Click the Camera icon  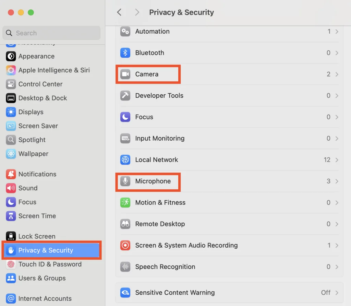[125, 74]
